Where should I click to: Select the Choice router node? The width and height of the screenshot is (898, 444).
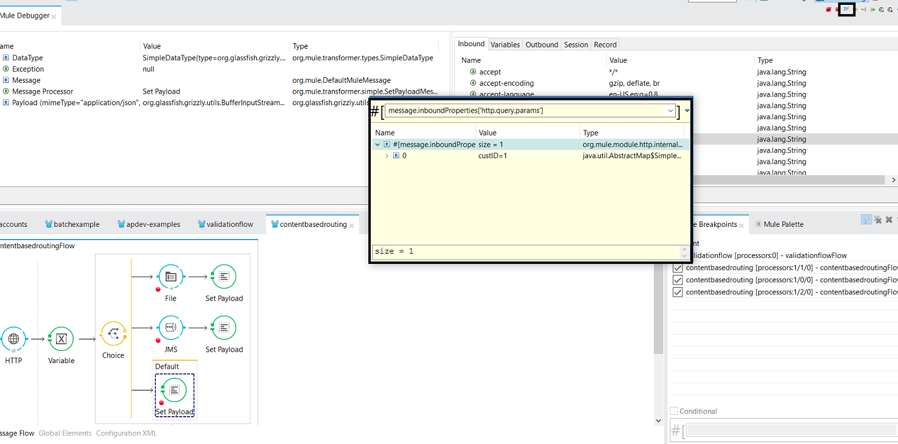[113, 333]
